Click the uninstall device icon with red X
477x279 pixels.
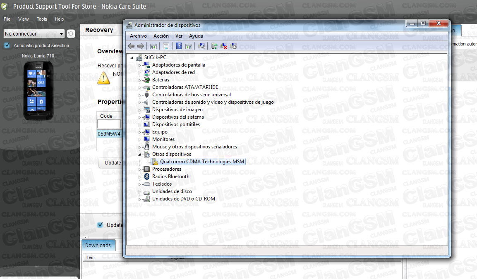coord(224,46)
